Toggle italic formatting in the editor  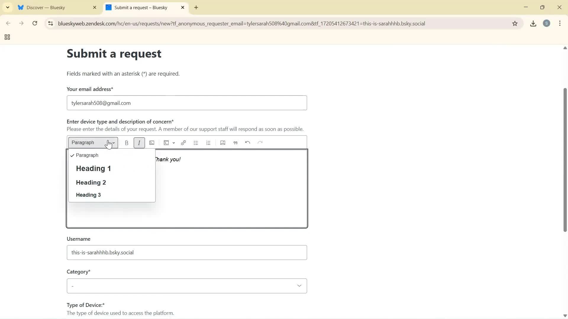coord(139,143)
